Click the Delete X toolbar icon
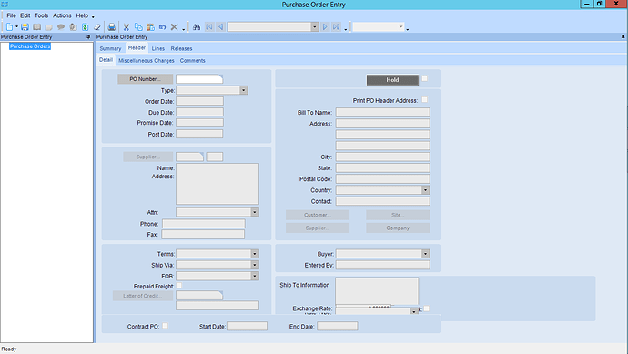The height and width of the screenshot is (354, 628). [x=174, y=26]
